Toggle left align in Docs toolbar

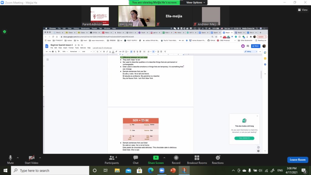click(x=131, y=52)
